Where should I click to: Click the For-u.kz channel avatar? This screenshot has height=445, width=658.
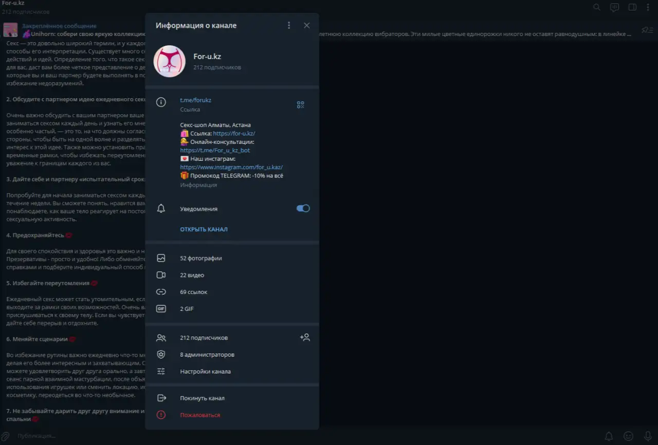(x=170, y=62)
